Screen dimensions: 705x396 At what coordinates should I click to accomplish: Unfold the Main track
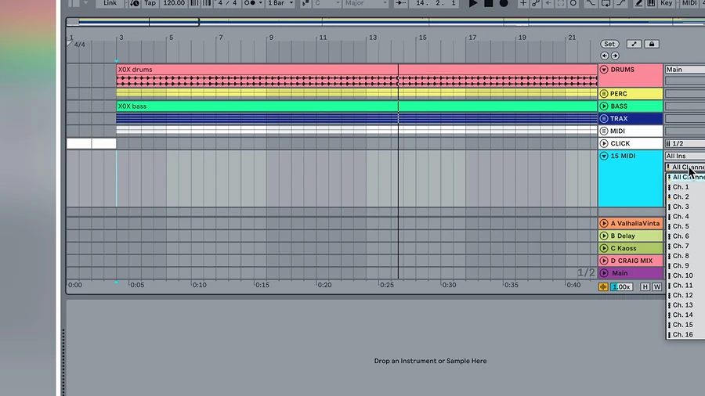tap(604, 273)
